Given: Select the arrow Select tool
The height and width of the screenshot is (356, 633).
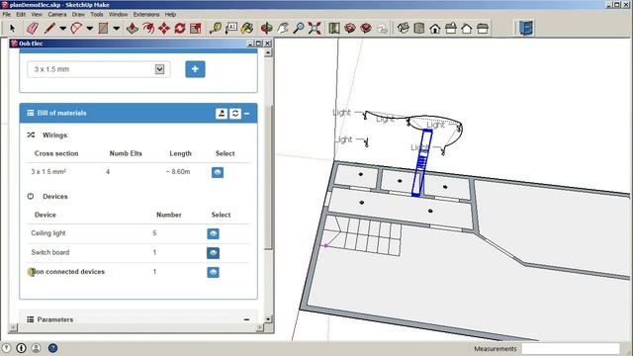Looking at the screenshot, I should pos(12,29).
